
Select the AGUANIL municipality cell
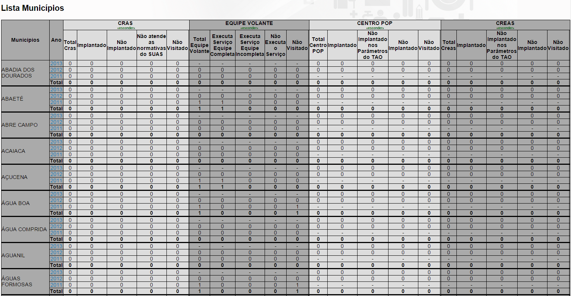click(x=25, y=255)
